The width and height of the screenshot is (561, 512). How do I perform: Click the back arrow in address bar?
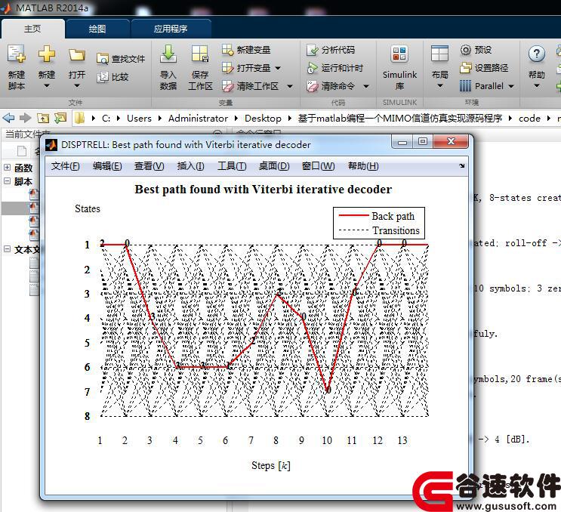[x=8, y=118]
